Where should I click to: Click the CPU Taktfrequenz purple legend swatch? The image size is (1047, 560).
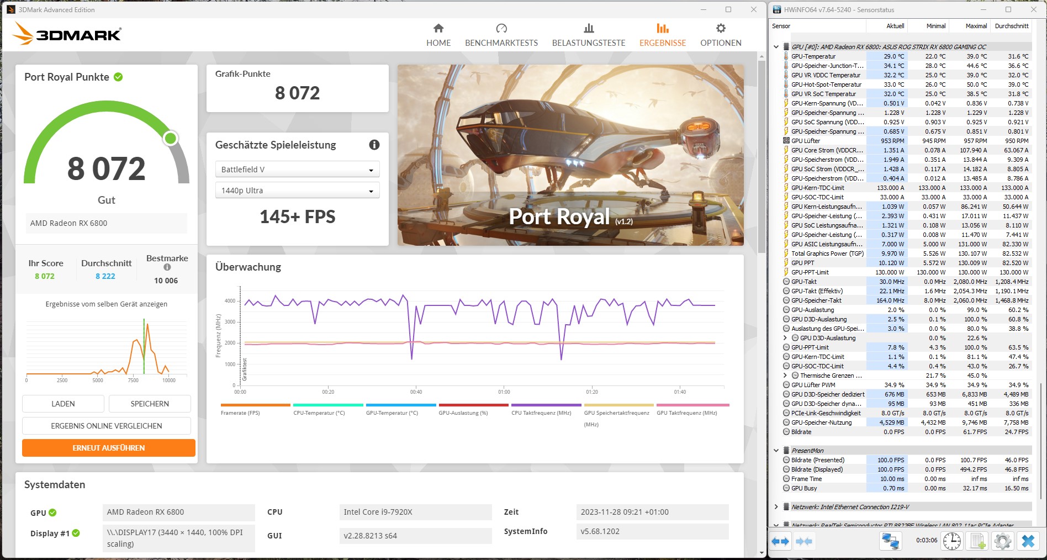pos(546,405)
